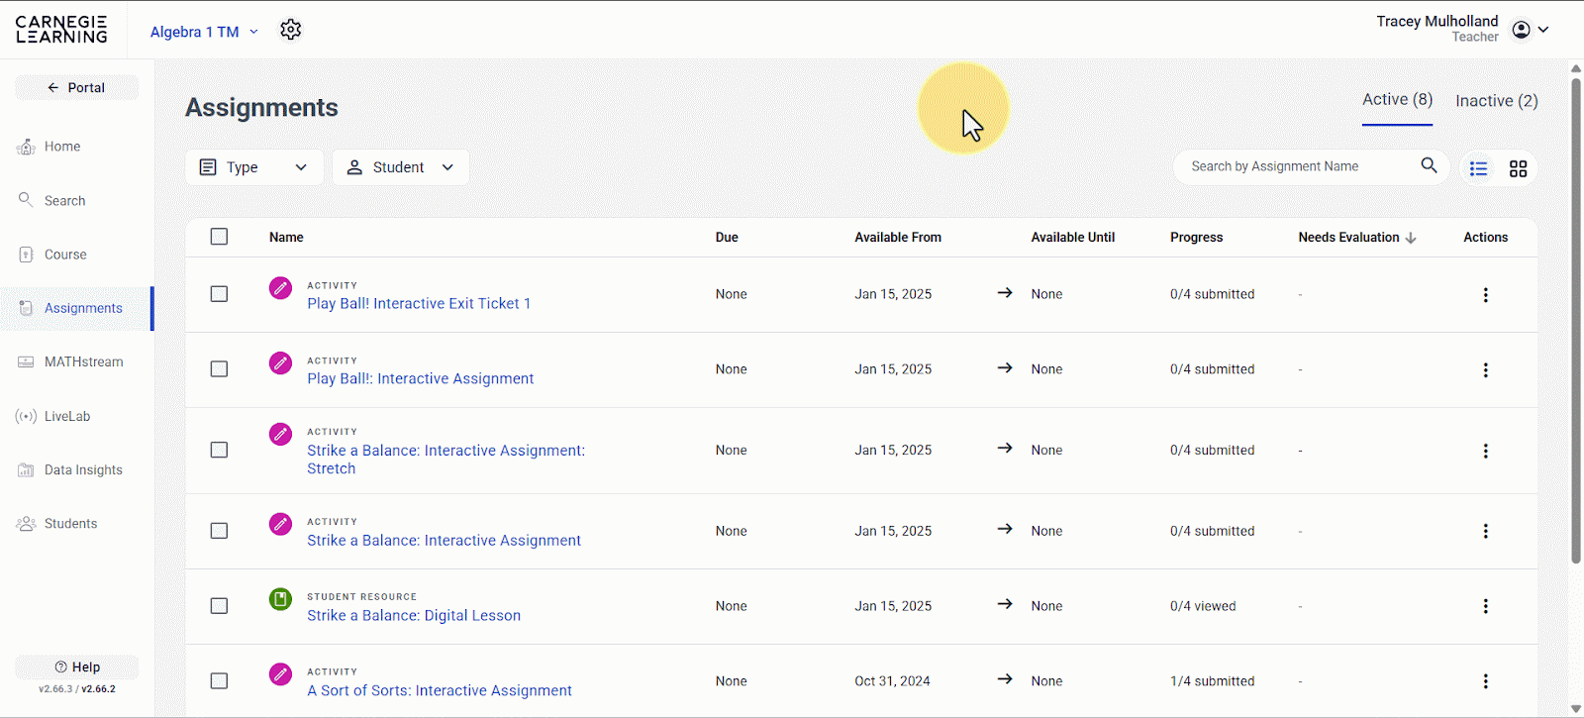Click Oct 31, 2024 available-from date
This screenshot has height=718, width=1584.
click(892, 681)
